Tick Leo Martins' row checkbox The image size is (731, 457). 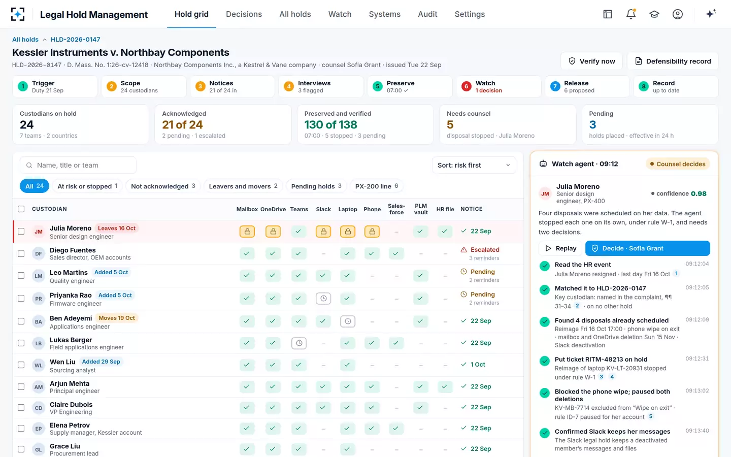point(21,276)
